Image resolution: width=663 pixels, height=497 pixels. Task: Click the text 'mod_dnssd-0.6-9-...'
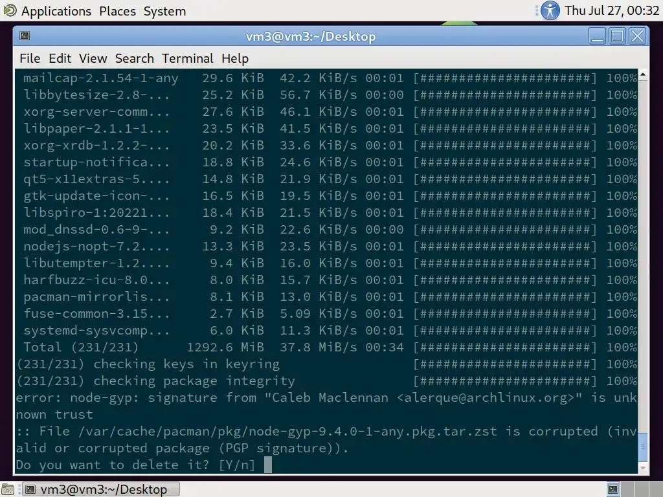(96, 230)
